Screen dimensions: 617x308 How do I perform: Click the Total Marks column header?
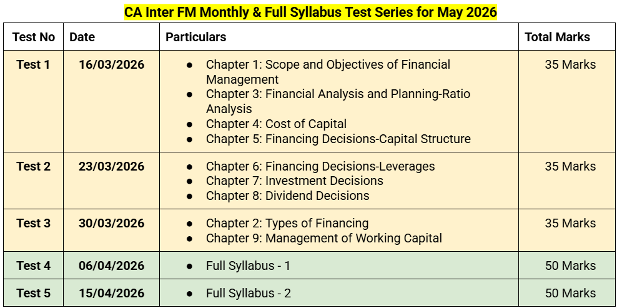coord(558,37)
